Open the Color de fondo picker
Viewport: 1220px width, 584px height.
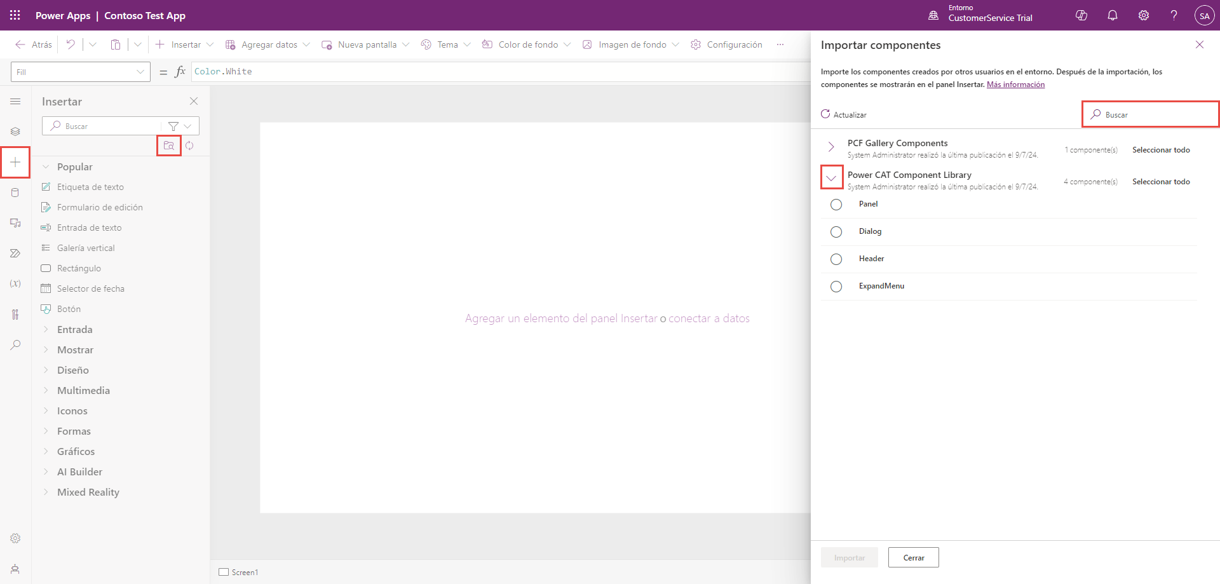click(x=527, y=44)
